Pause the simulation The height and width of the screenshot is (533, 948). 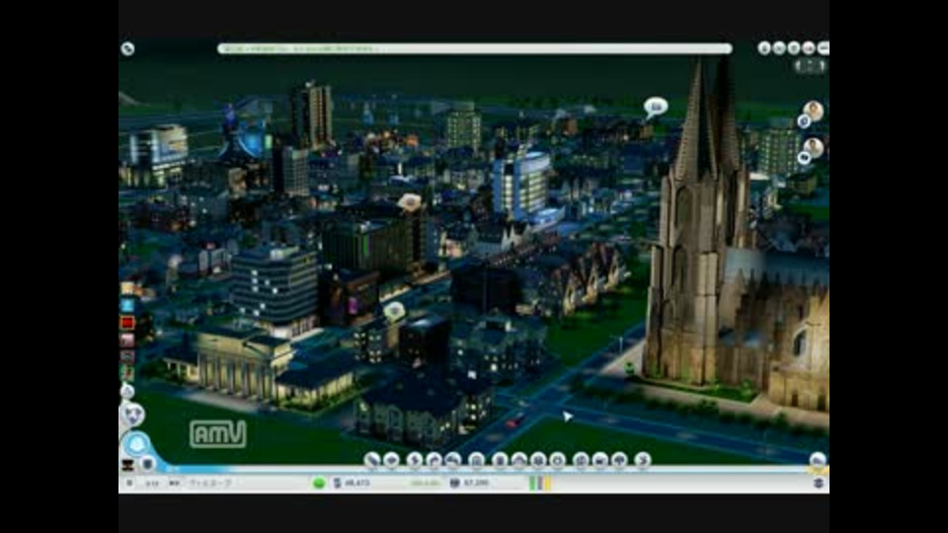pos(129,483)
